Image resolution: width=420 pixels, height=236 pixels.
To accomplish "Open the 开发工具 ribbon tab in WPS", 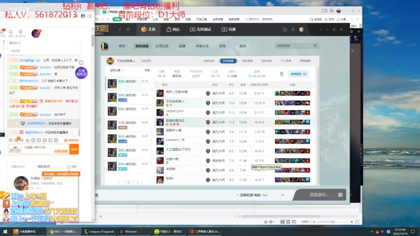I will click(x=202, y=19).
